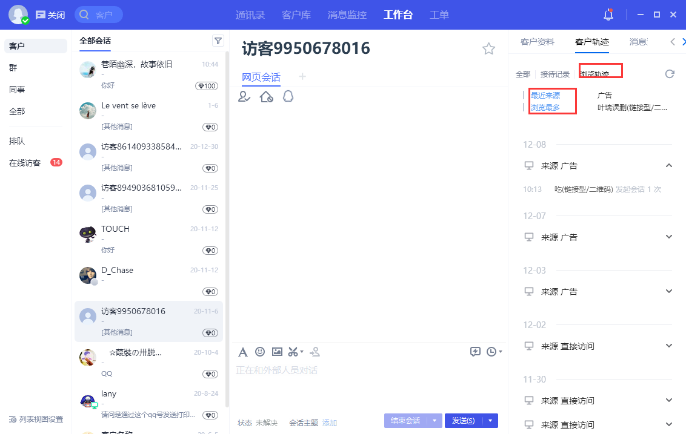Viewport: 686px width, 434px height.
Task: Collapse the 12-08 来源 广告 entry
Action: pos(669,165)
